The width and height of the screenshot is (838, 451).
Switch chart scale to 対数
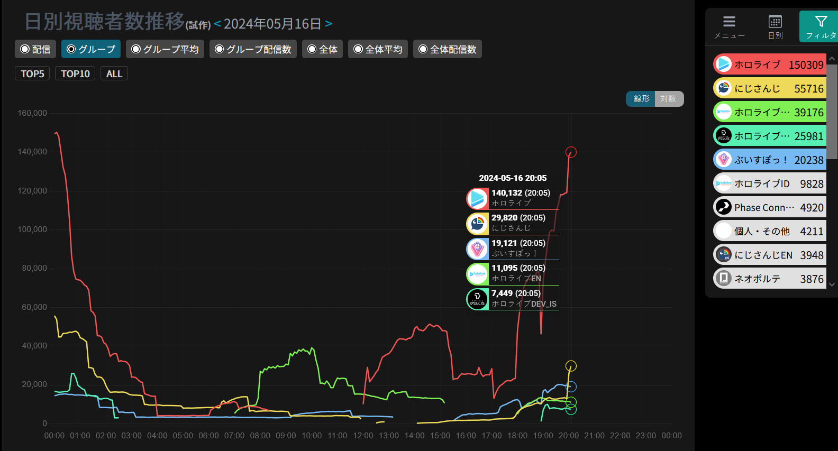tap(669, 99)
